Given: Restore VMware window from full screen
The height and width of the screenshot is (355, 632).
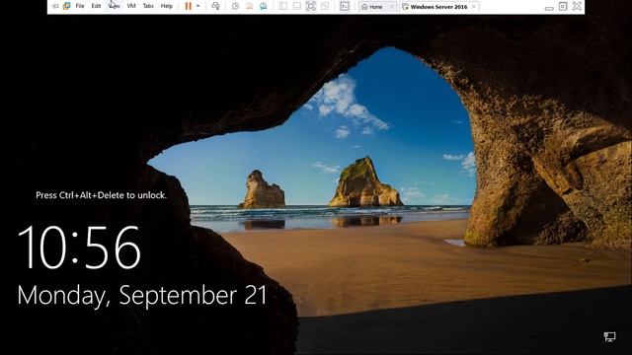Looking at the screenshot, I should pyautogui.click(x=563, y=6).
